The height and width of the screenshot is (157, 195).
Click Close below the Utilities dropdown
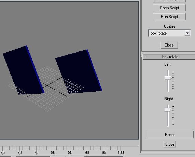coord(169,45)
